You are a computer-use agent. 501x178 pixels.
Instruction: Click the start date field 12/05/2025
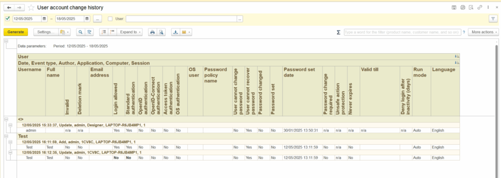27,19
